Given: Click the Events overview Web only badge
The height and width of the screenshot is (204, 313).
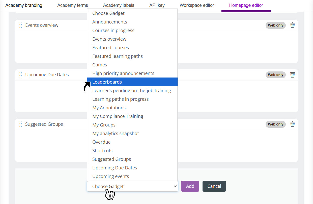Looking at the screenshot, I should (x=275, y=25).
